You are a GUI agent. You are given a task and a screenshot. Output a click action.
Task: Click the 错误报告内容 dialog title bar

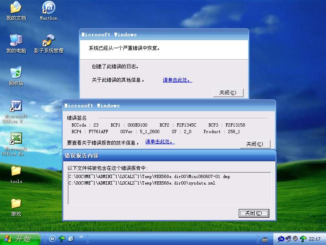169,156
